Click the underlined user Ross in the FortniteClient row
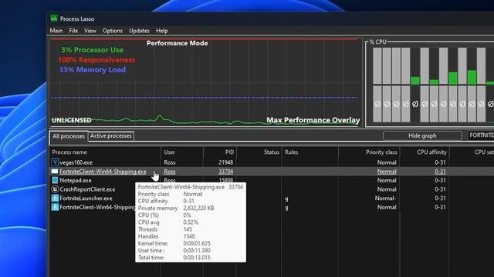The width and height of the screenshot is (494, 277). [170, 172]
